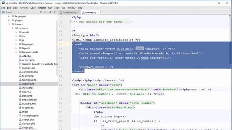Image resolution: width=232 pixels, height=130 pixels.
Task: Open the Run menu
Action: pos(50,8)
